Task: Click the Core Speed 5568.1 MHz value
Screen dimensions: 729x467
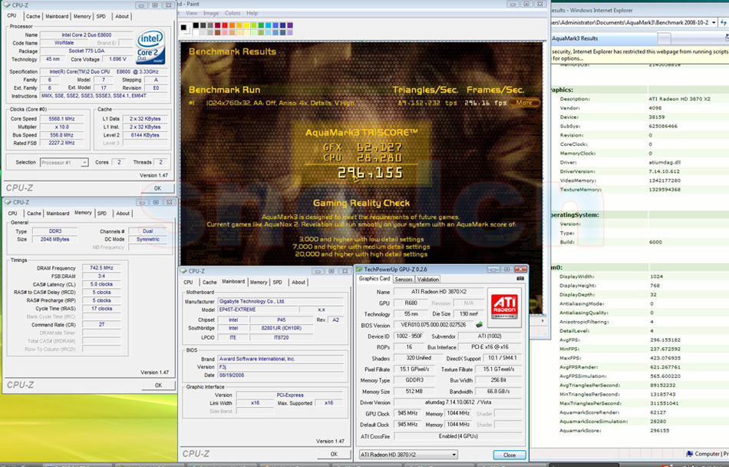Action: point(62,118)
